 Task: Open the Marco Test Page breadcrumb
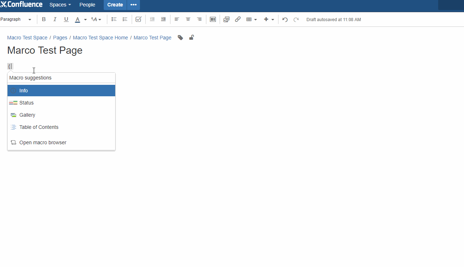coord(153,38)
